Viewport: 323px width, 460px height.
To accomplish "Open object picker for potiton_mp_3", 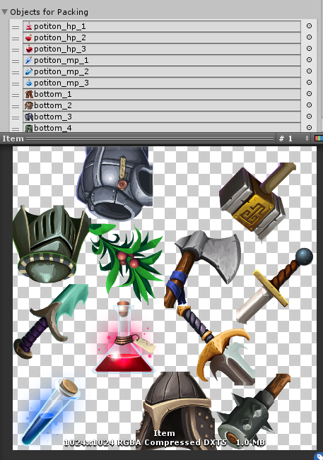I will coord(309,83).
